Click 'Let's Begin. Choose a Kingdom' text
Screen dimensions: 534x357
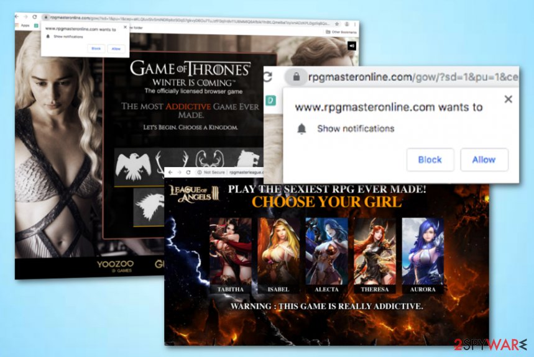(x=190, y=127)
